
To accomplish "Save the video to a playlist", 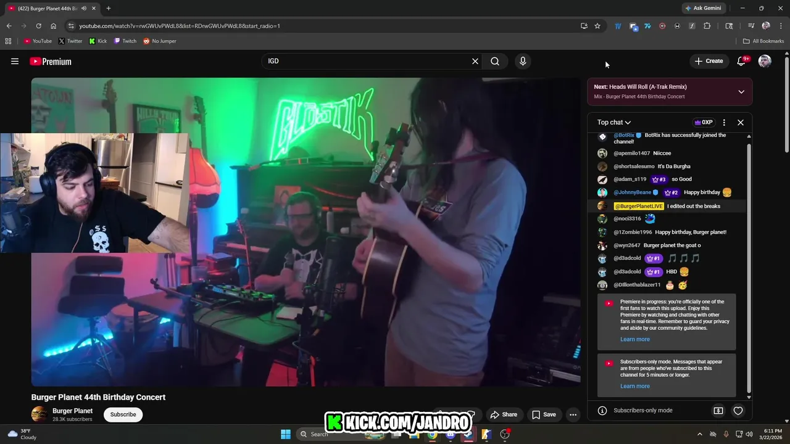I will click(x=544, y=414).
